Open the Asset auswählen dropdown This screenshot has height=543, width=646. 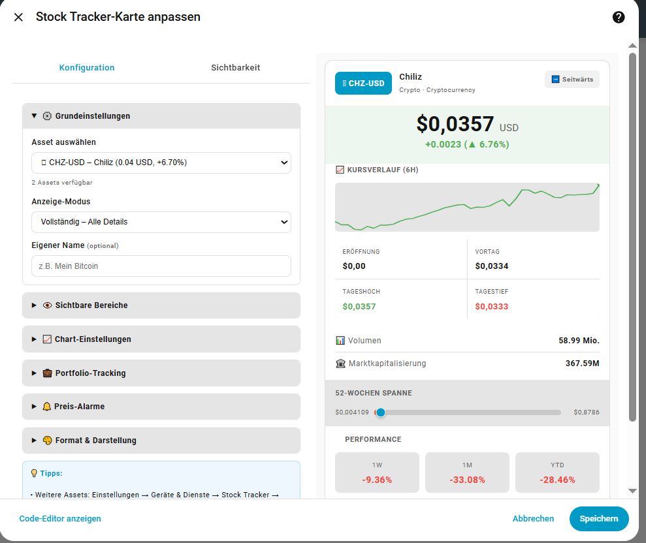(x=161, y=163)
